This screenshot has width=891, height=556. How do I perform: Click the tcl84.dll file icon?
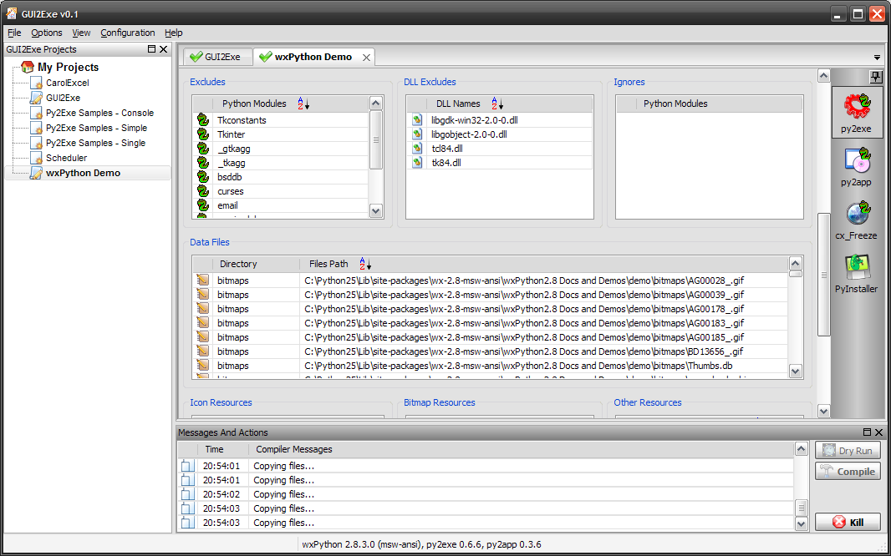417,149
